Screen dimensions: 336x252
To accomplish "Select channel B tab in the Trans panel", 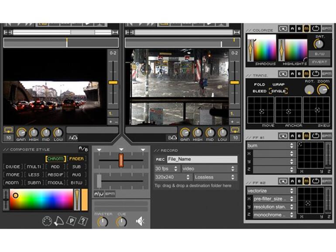I will tap(299, 75).
